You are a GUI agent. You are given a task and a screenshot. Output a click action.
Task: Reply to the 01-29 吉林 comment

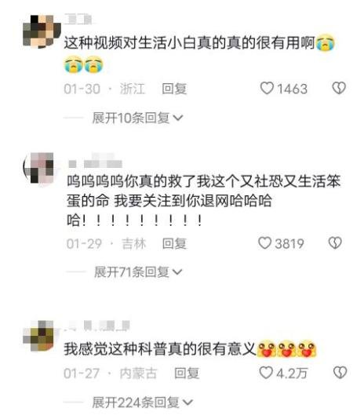pos(174,243)
